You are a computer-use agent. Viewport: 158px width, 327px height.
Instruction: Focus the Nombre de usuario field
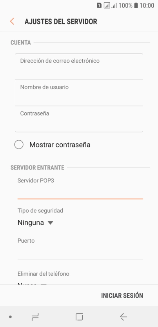coord(79,93)
